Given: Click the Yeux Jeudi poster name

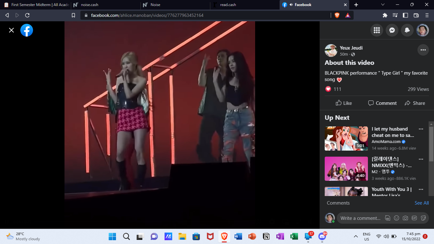Looking at the screenshot, I should coord(351,48).
